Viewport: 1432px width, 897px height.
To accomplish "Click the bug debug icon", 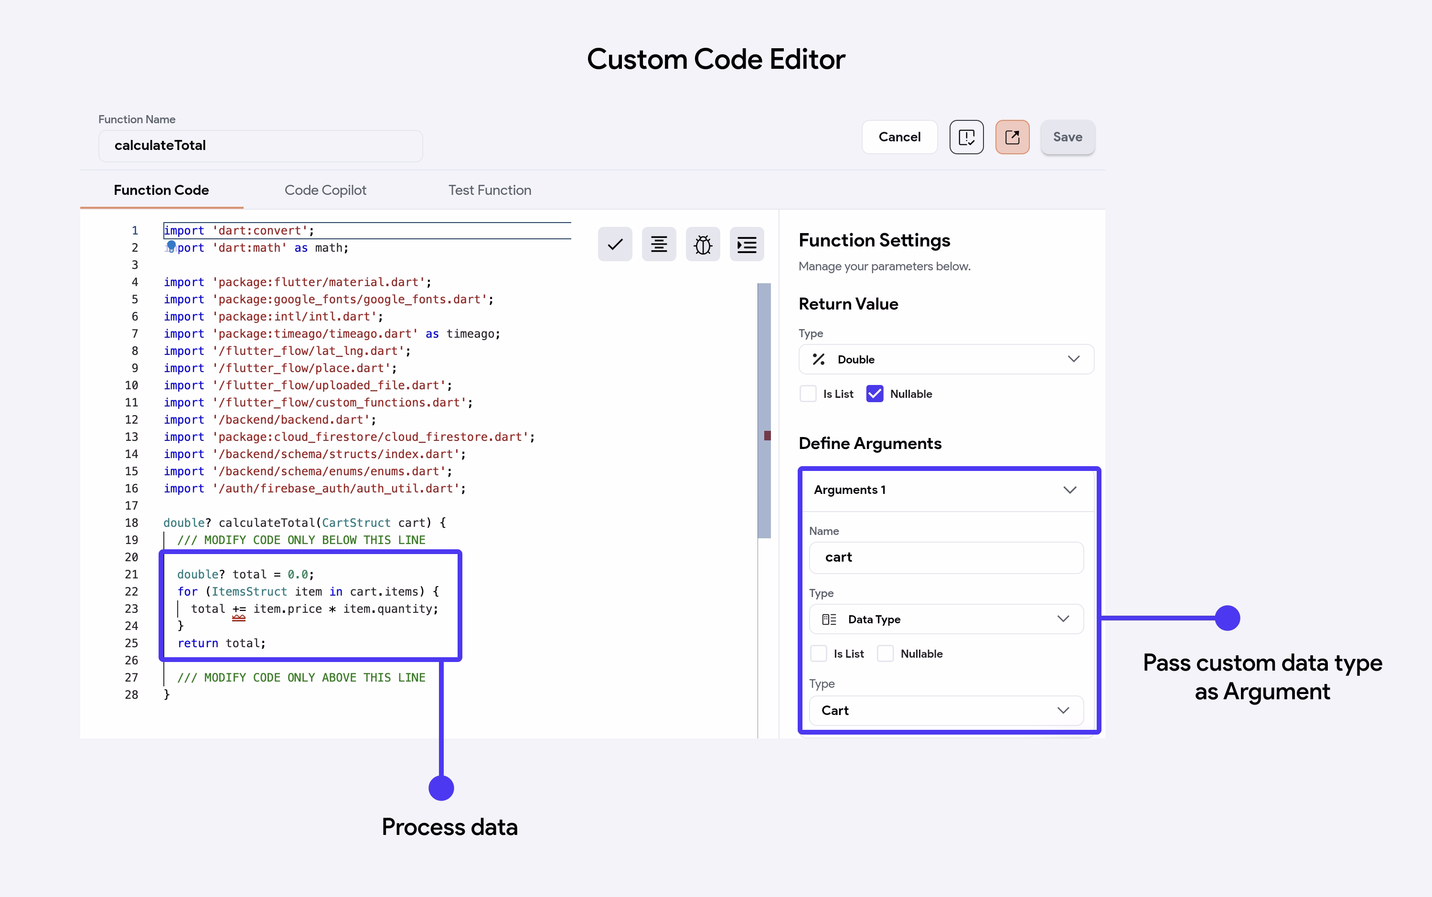I will point(703,244).
